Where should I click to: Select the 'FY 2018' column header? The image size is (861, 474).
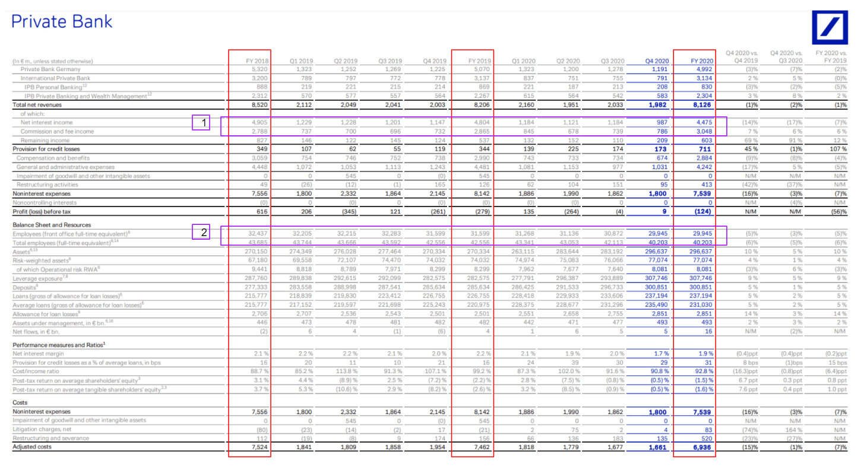coord(257,61)
